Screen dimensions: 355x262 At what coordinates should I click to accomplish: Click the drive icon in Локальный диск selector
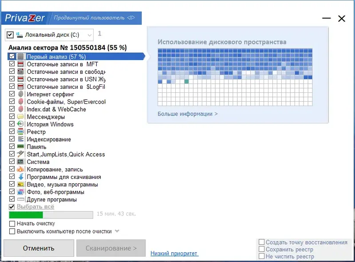20,35
